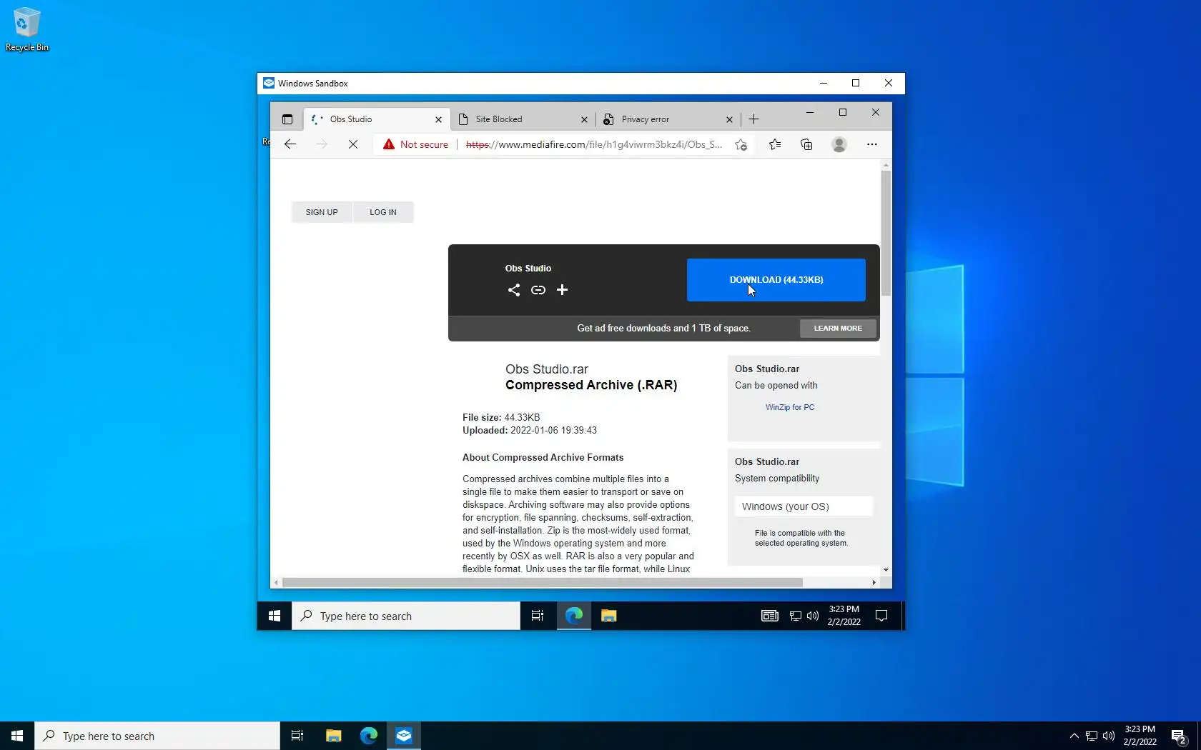This screenshot has height=750, width=1201.
Task: Add this page to favorites star icon
Action: [741, 144]
